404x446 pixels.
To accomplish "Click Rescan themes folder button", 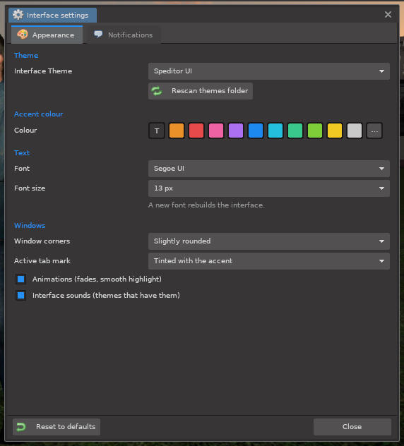I will click(x=201, y=91).
